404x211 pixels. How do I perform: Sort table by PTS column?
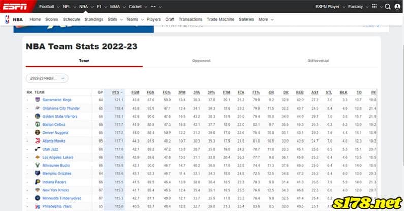click(x=116, y=92)
